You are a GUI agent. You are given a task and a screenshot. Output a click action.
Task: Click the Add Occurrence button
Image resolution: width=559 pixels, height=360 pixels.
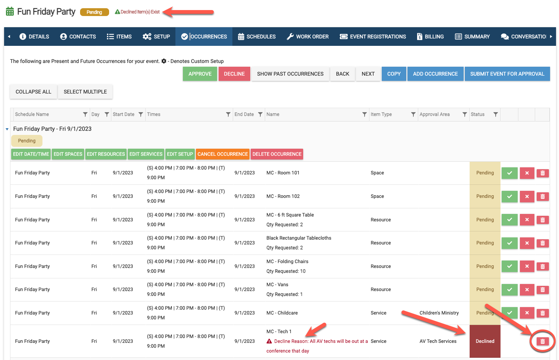(x=435, y=74)
